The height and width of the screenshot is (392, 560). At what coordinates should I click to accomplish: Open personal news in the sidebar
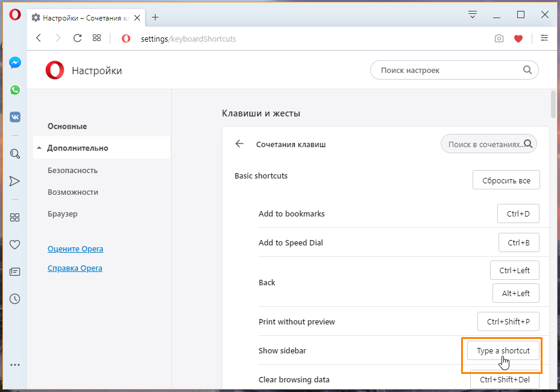click(x=14, y=271)
